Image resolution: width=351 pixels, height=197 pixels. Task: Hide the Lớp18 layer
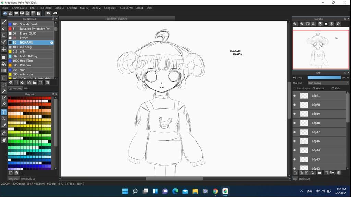[295, 123]
